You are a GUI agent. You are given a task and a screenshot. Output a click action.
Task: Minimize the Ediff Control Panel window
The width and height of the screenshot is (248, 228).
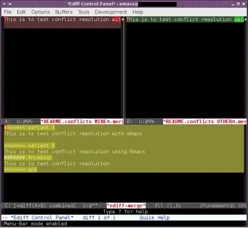tap(233, 4)
